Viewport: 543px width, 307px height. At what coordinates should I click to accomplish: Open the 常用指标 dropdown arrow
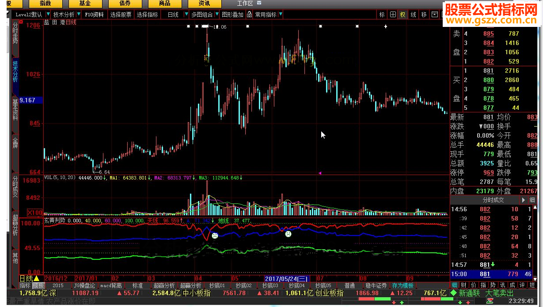[281, 15]
